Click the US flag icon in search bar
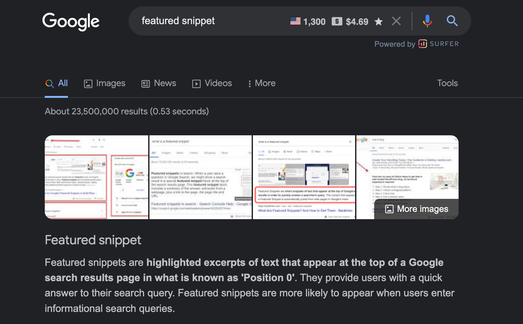Viewport: 523px width, 324px height. click(295, 21)
